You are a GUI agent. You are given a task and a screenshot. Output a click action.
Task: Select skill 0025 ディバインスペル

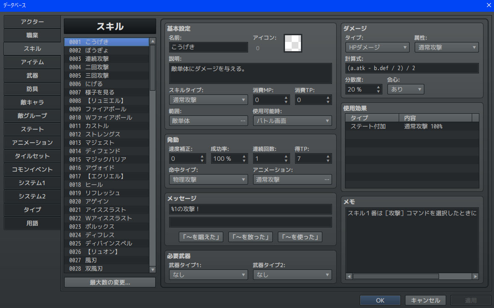(107, 243)
